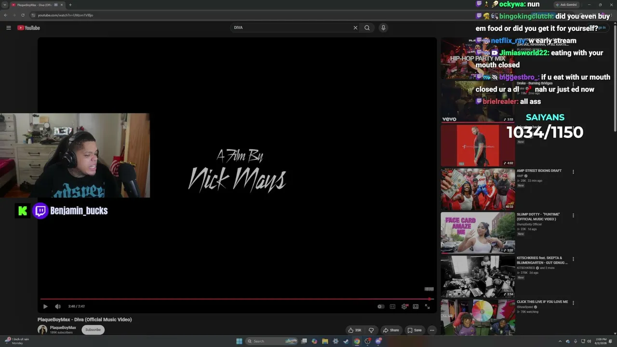617x347 pixels.
Task: Open options for Kitschkrieg video
Action: click(573, 259)
